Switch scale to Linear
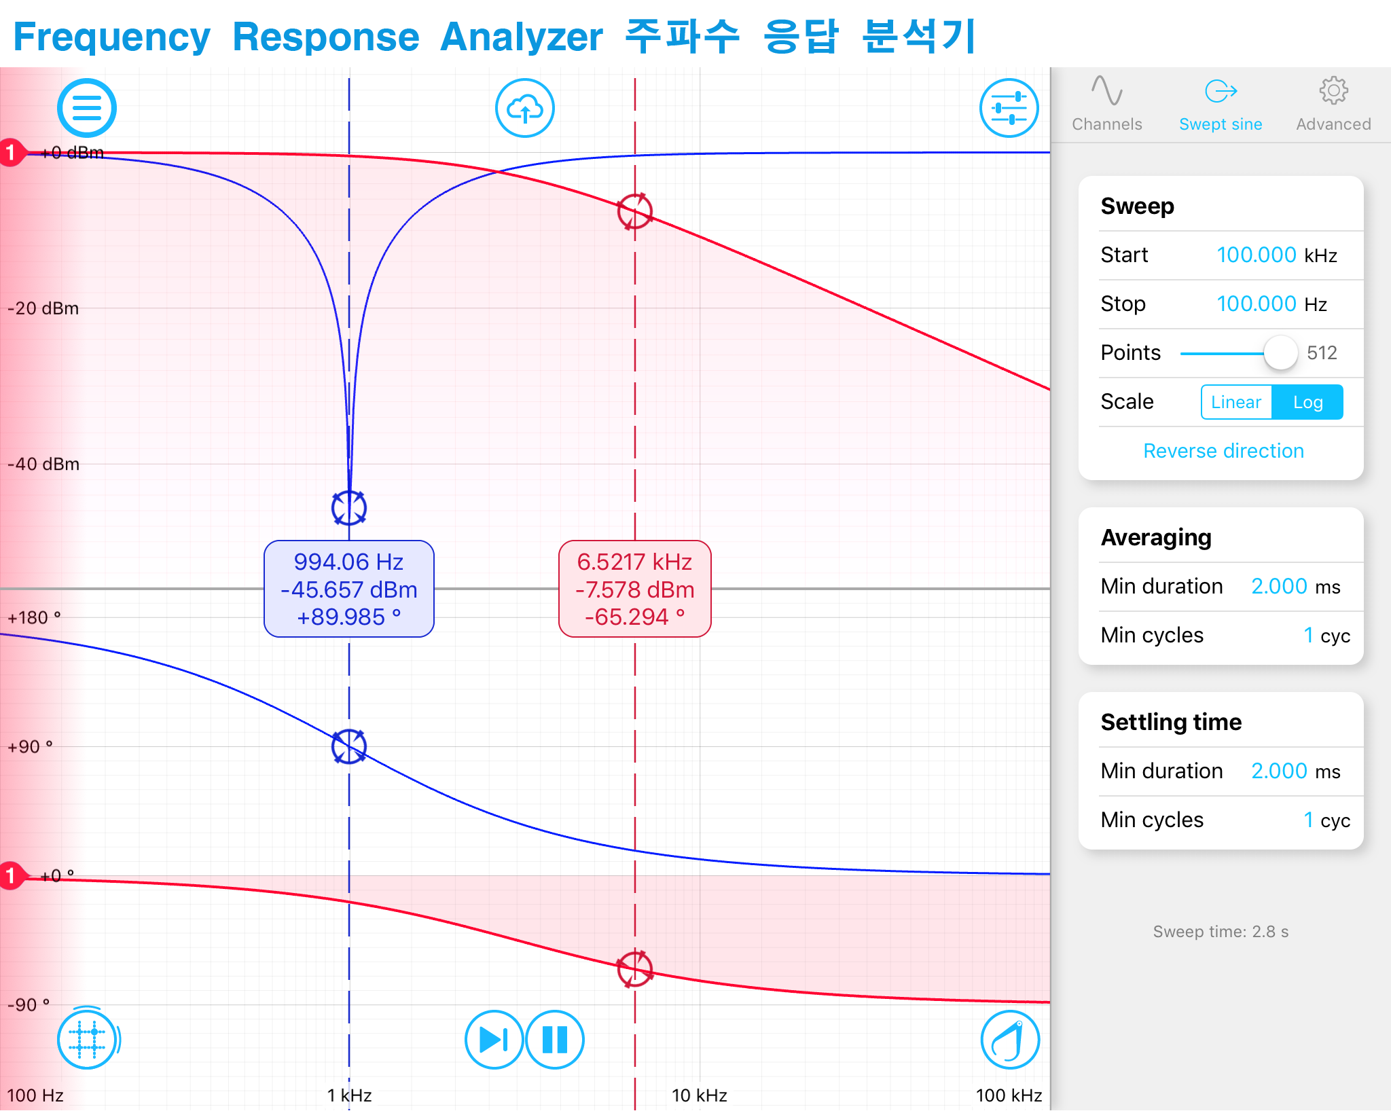The image size is (1391, 1111). pos(1236,402)
